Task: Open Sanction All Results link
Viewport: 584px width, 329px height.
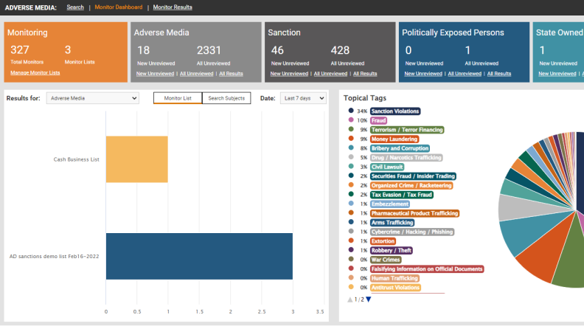Action: tap(365, 74)
